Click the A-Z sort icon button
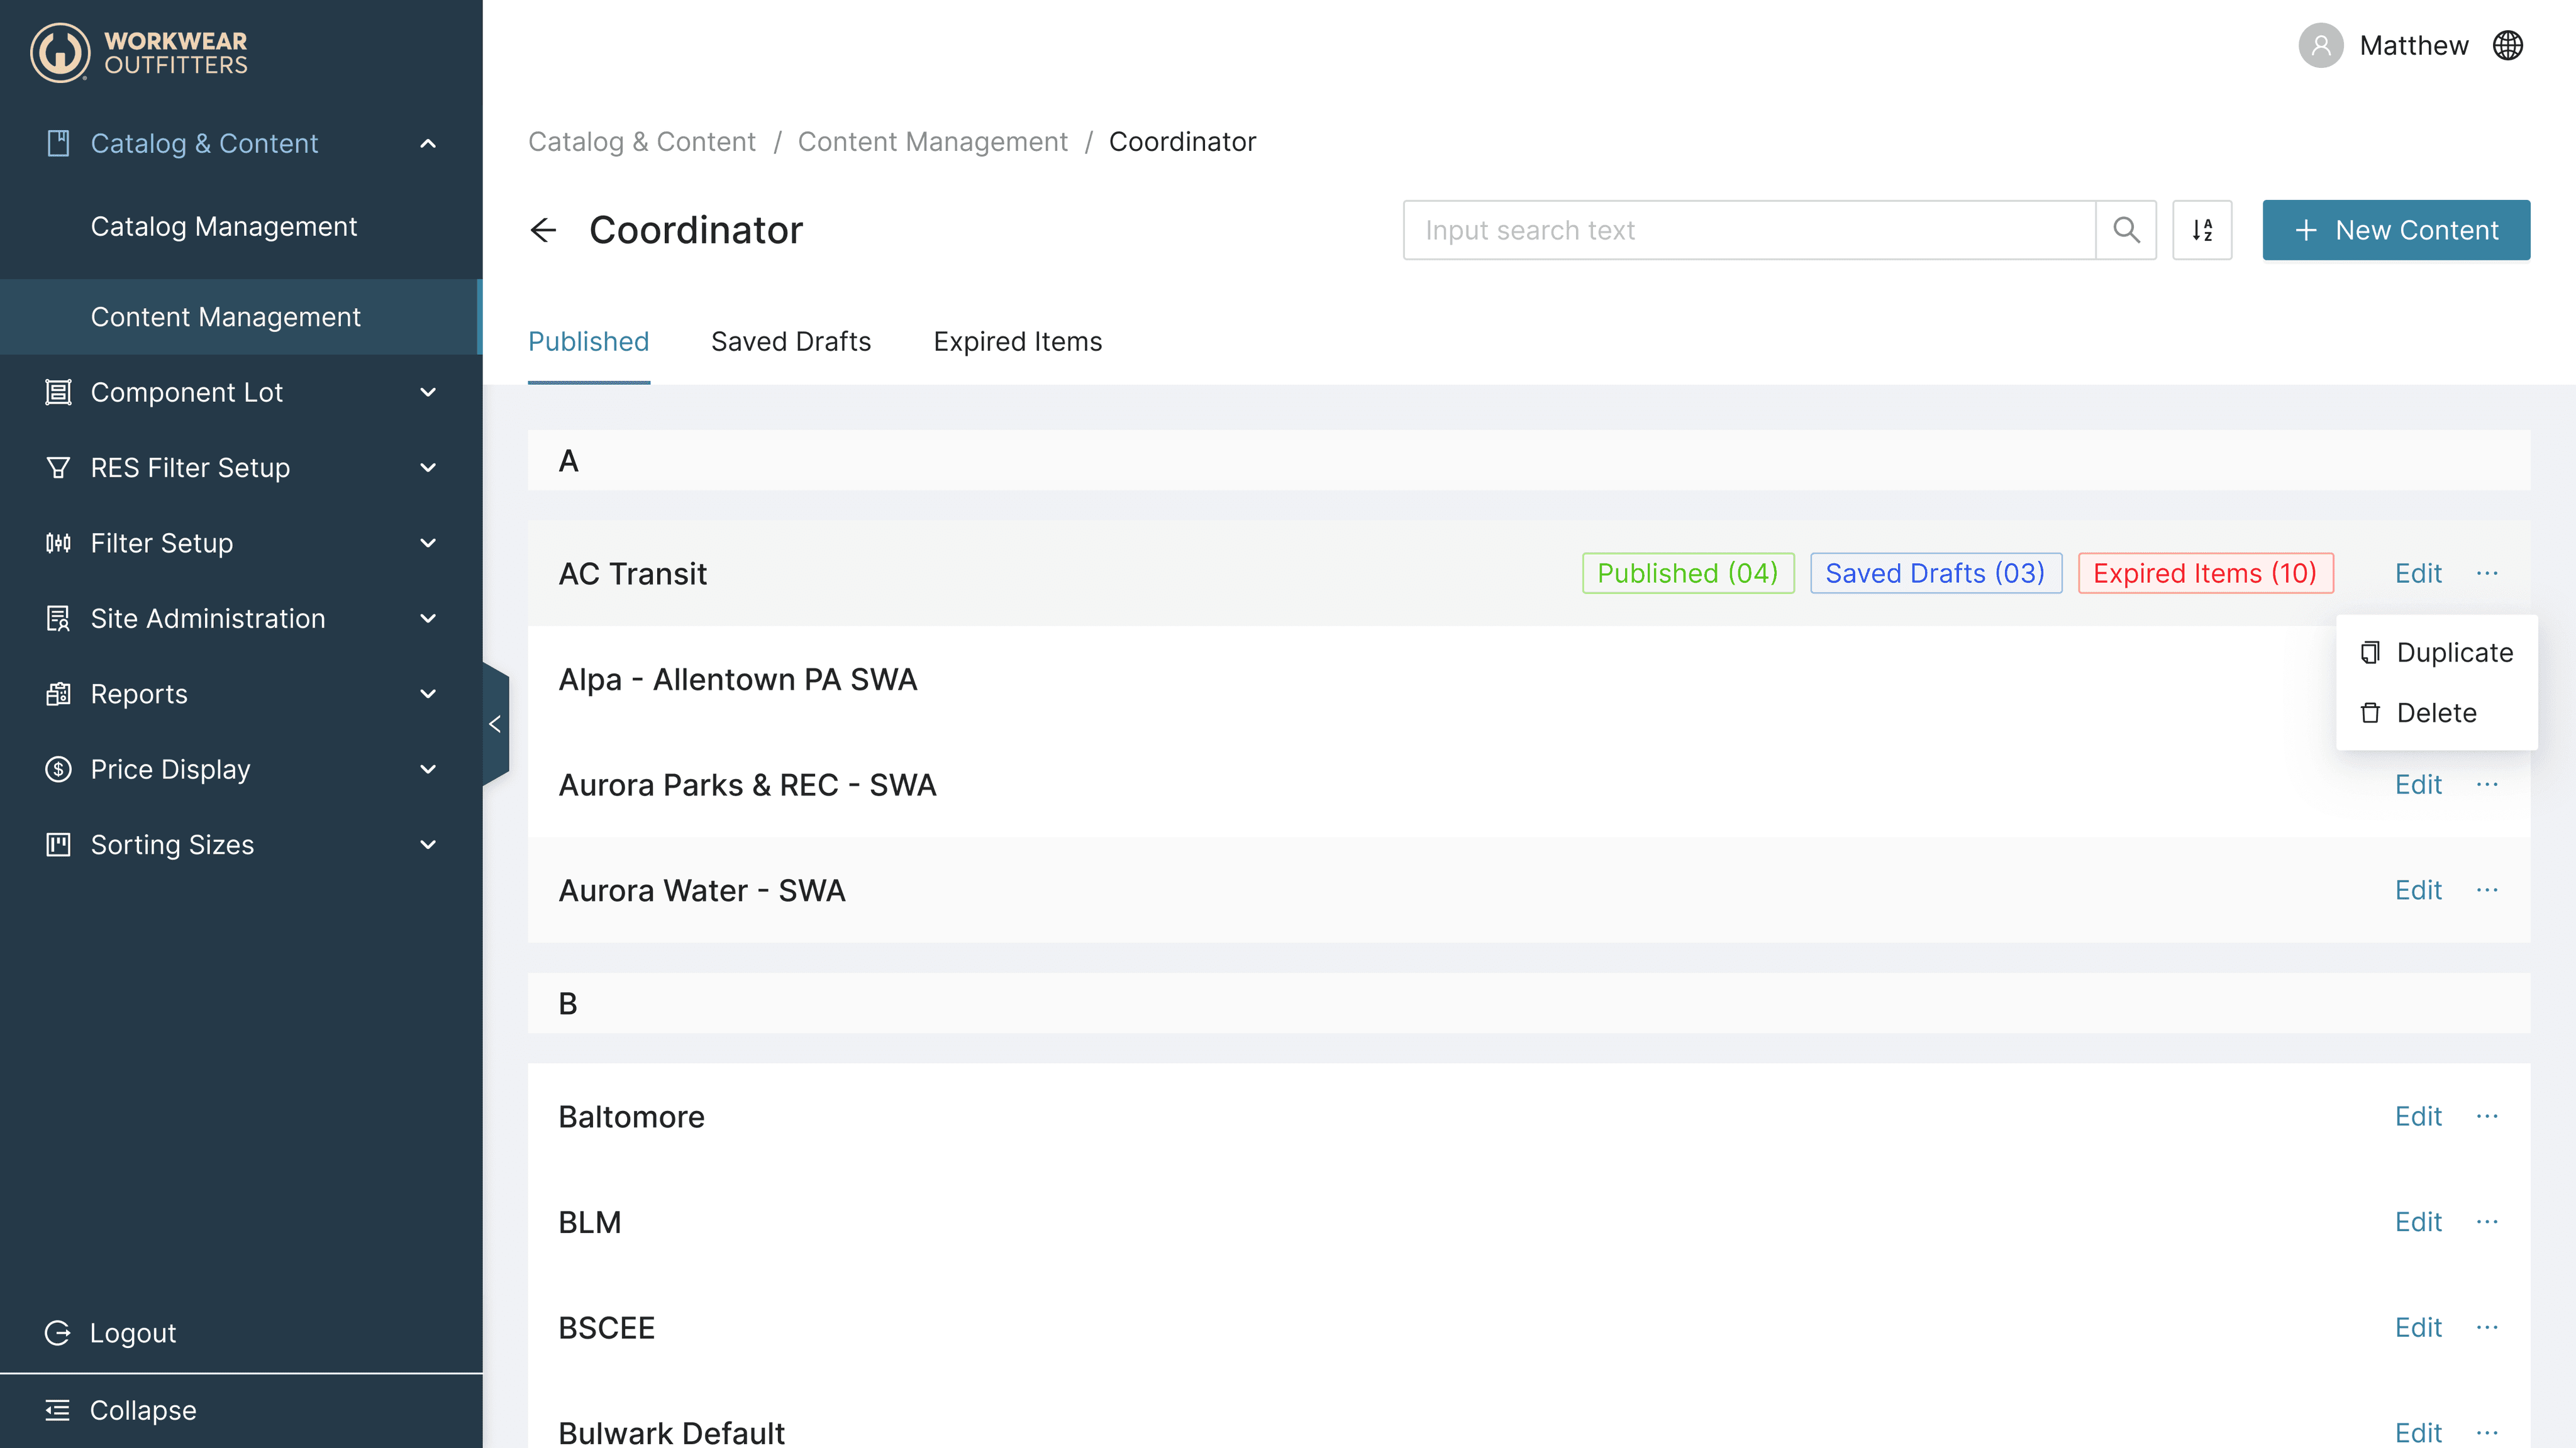Viewport: 2576px width, 1448px height. [2202, 230]
